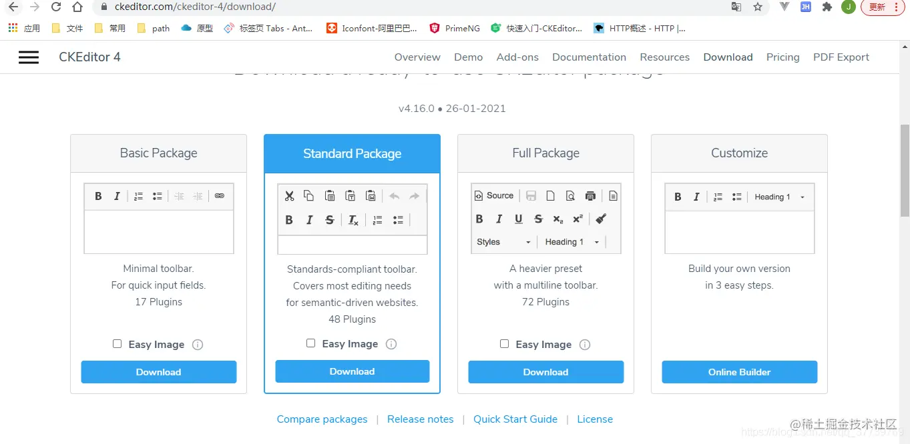Click Subscript icon in Full Package preview

[558, 219]
